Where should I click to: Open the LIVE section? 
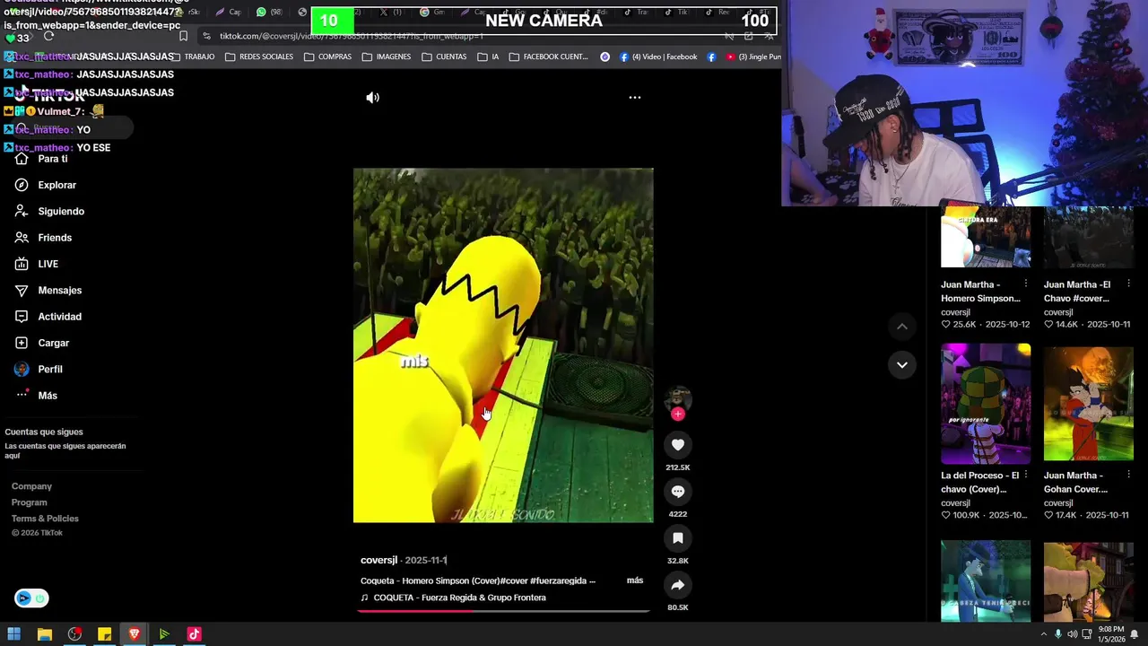tap(37, 264)
